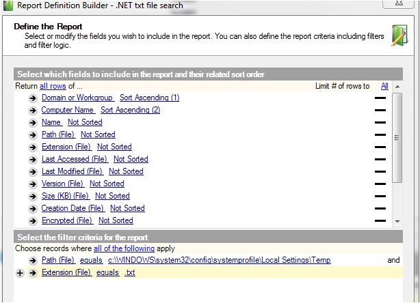This screenshot has height=303, width=420.
Task: Click the arrow icon beside Encrypted (File)
Action: [33, 221]
